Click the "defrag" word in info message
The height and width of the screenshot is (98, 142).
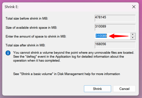(x=31, y=57)
